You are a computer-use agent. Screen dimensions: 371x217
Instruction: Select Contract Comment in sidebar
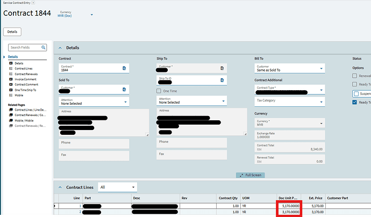26,85
